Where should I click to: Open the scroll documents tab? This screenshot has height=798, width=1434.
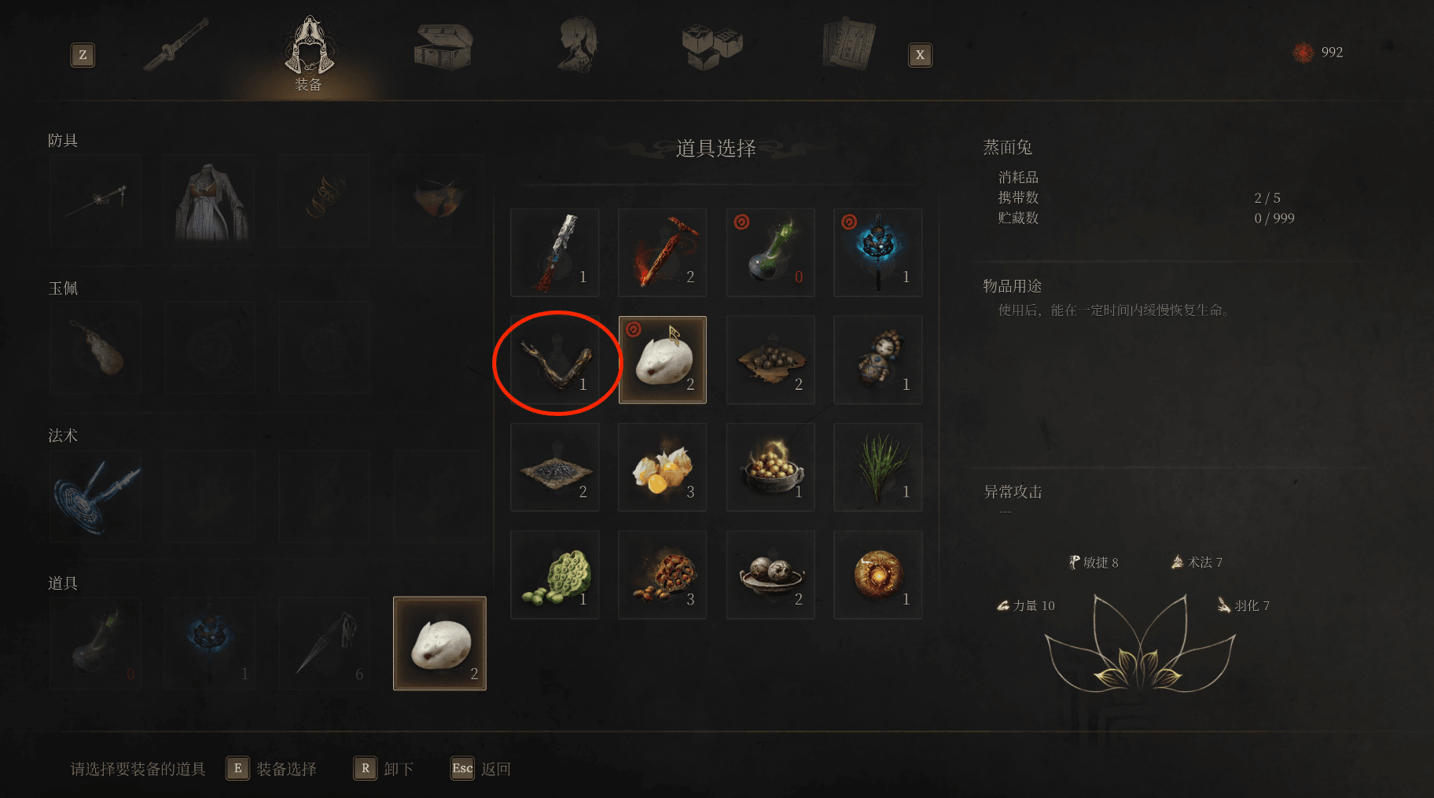pyautogui.click(x=849, y=44)
